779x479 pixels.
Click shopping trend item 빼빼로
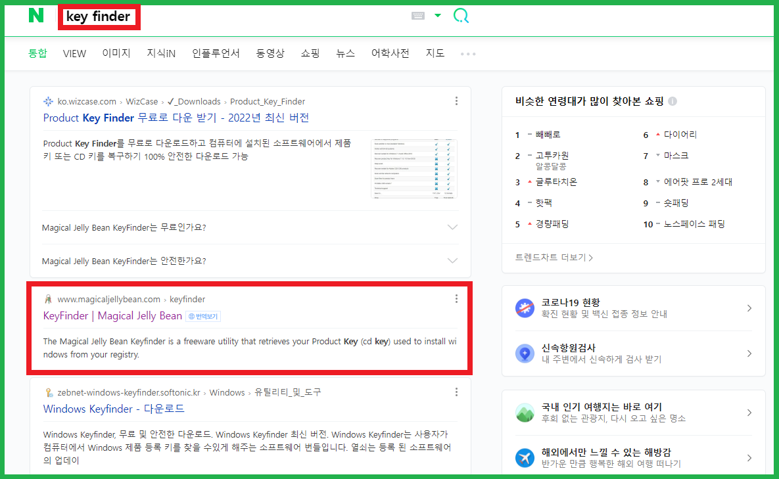click(548, 135)
